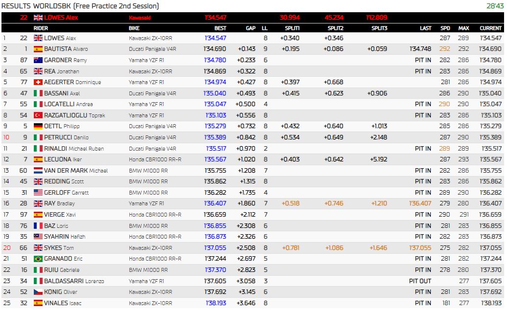Click red sector time 30.994 in leader banner

point(290,18)
